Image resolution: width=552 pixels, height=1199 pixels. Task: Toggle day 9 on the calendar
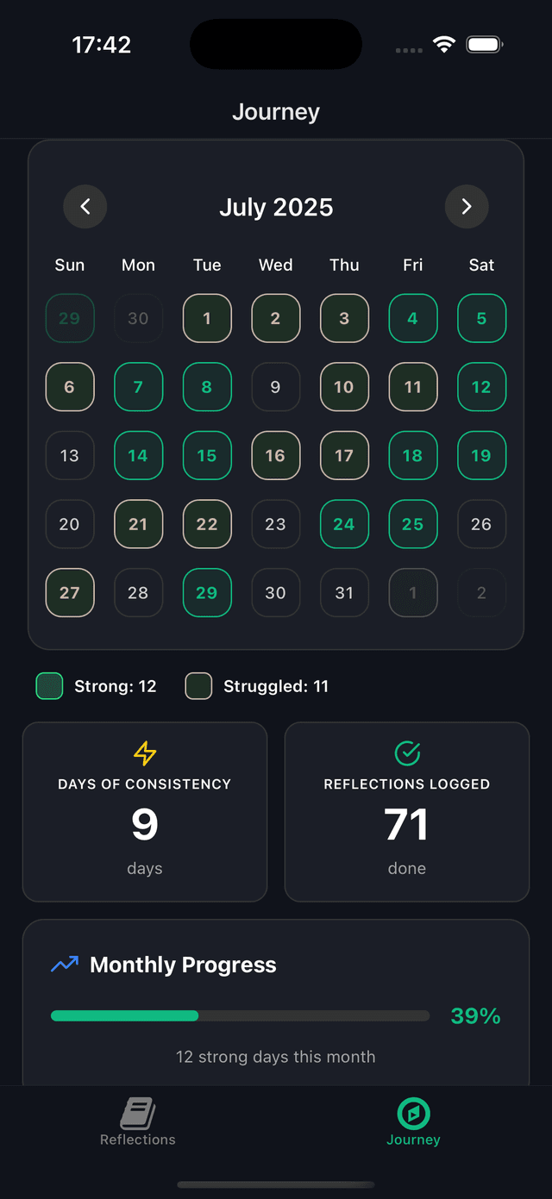[276, 387]
